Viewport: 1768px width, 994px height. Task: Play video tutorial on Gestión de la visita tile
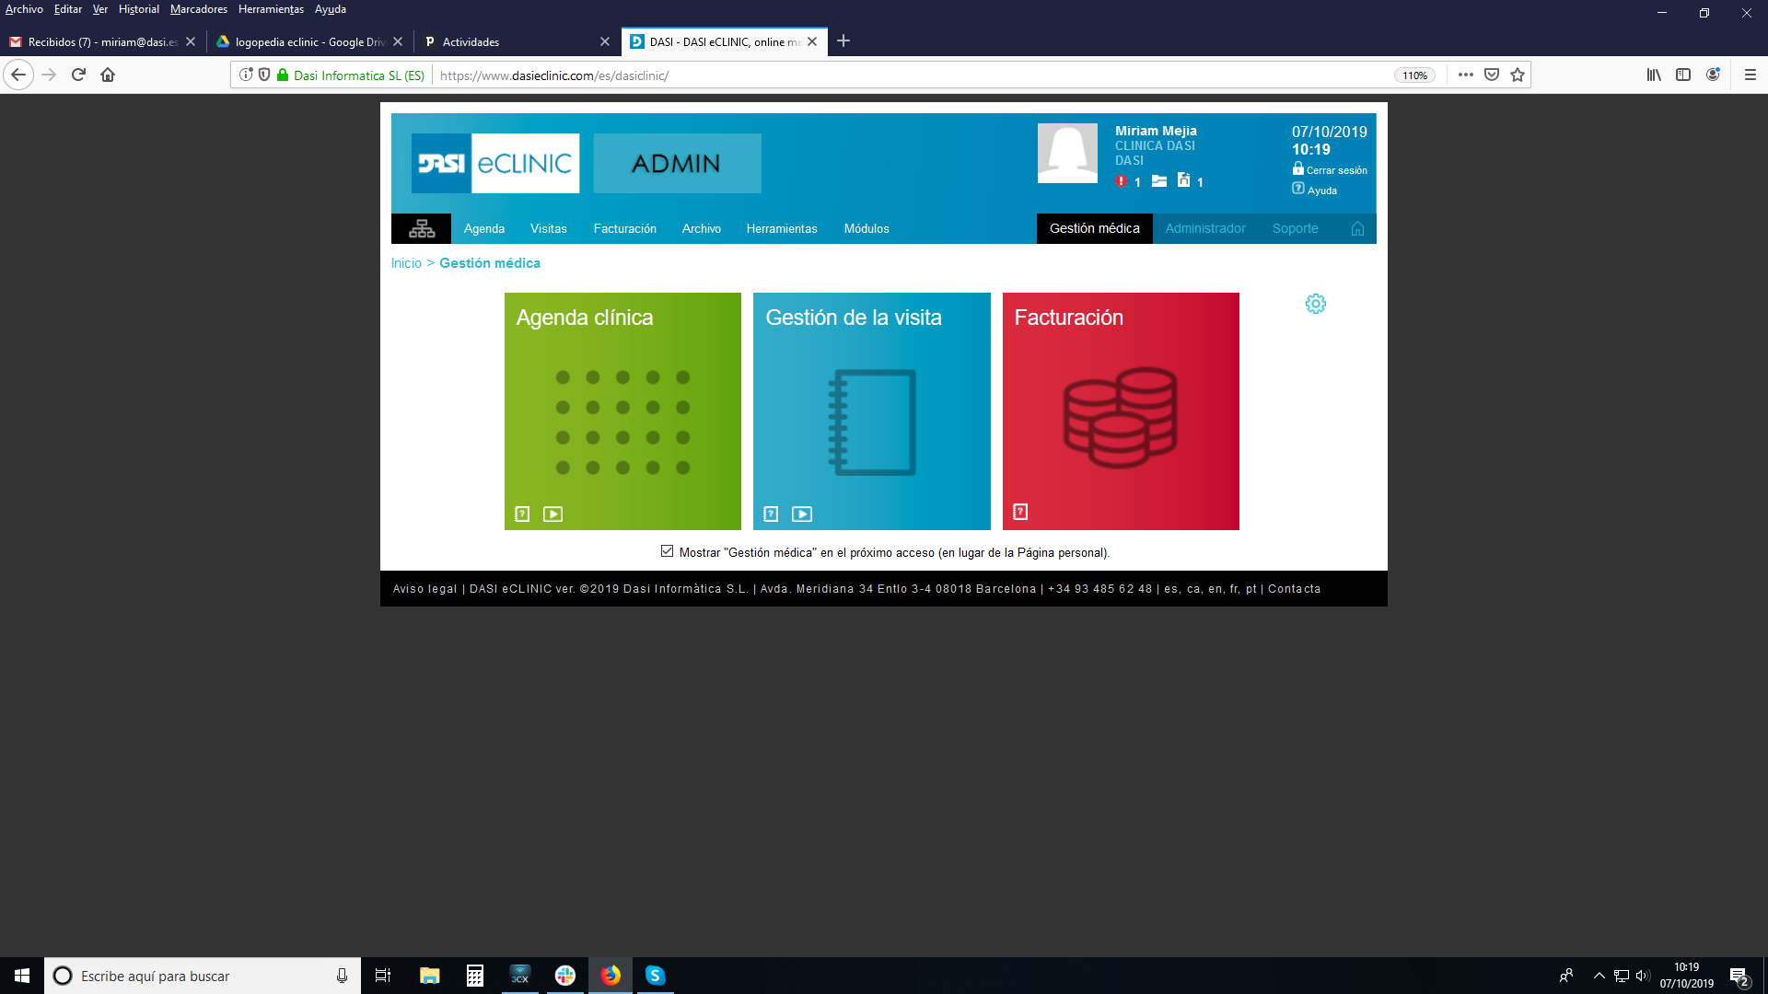pyautogui.click(x=802, y=514)
